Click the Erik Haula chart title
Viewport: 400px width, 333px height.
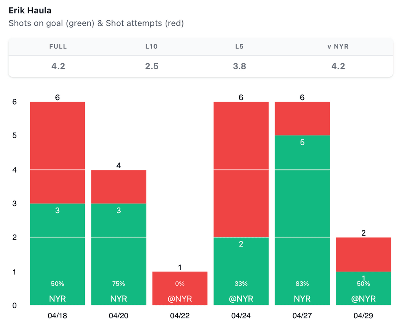[x=30, y=11]
